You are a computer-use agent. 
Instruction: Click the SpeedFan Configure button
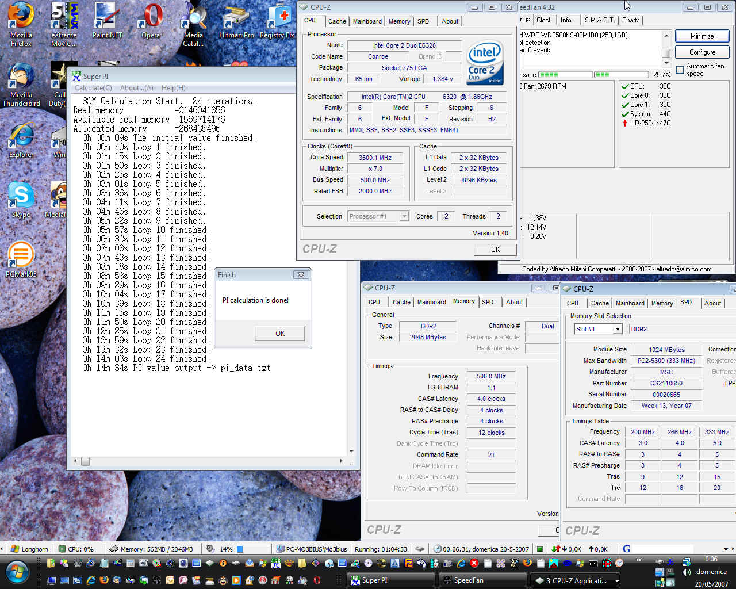[702, 52]
